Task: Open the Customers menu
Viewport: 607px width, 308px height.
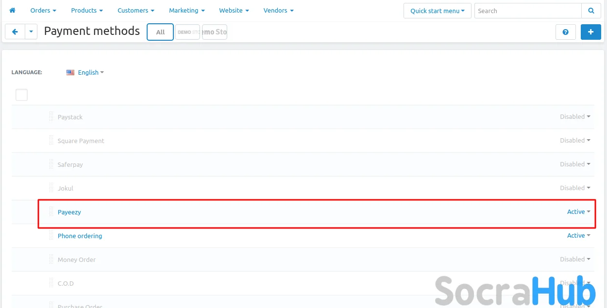Action: 136,10
